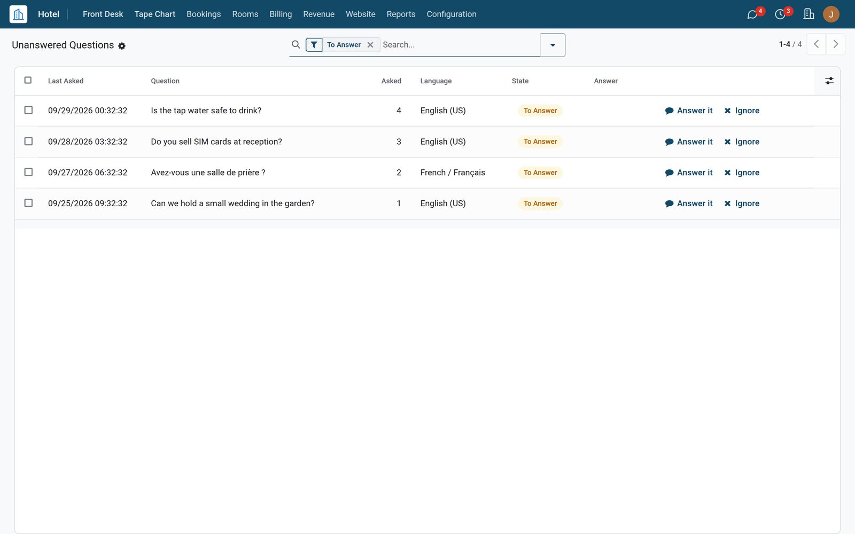This screenshot has width=855, height=534.
Task: Check the tap water question row
Action: coord(28,110)
